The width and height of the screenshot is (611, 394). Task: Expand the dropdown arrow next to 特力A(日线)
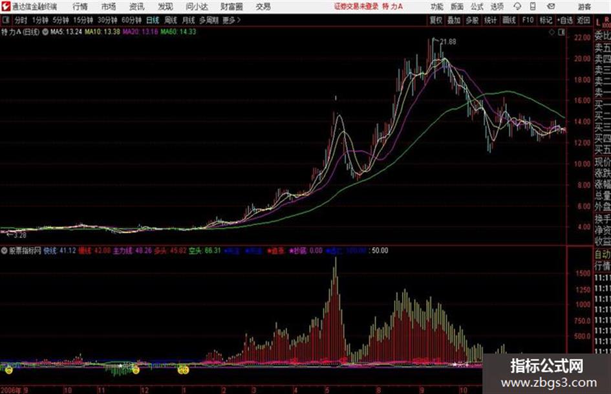(x=45, y=32)
